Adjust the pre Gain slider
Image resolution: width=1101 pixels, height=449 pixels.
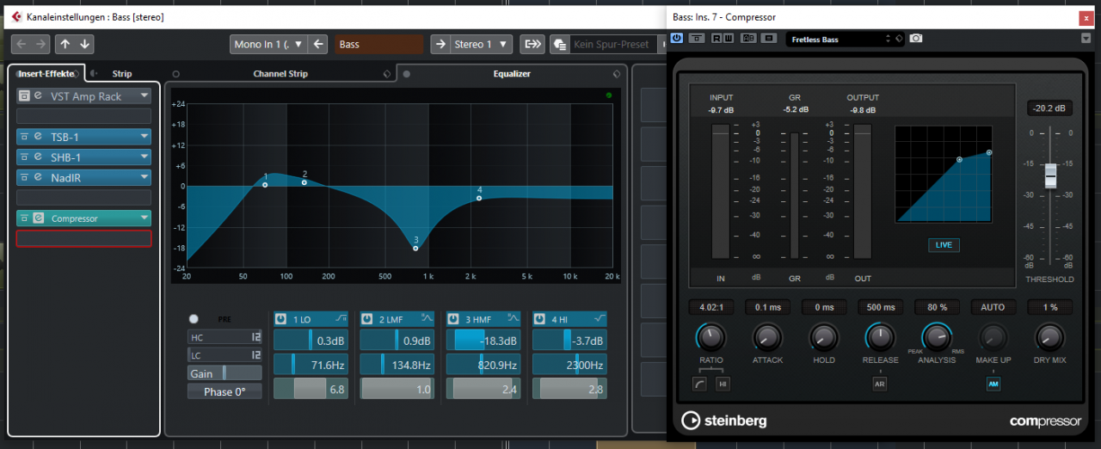pyautogui.click(x=225, y=373)
